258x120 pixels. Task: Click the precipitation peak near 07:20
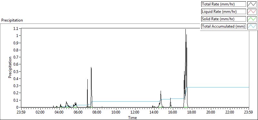pyautogui.click(x=91, y=67)
